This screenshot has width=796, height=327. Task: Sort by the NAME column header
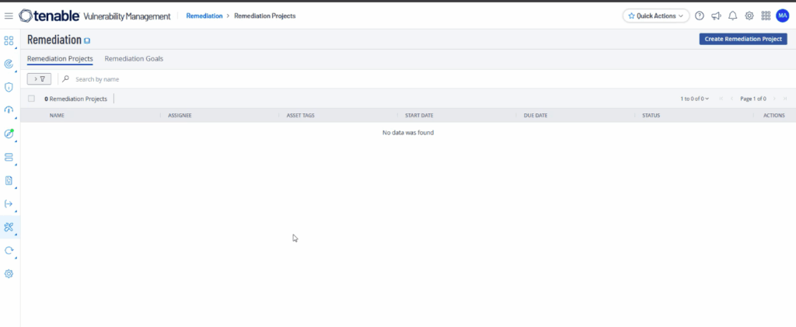click(x=57, y=116)
